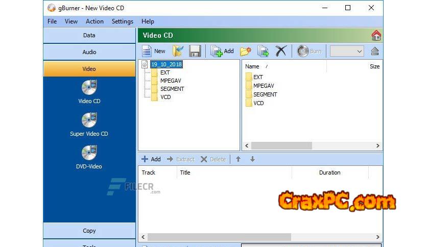Choose the DVD-Video project type
427x247 pixels.
click(x=89, y=158)
